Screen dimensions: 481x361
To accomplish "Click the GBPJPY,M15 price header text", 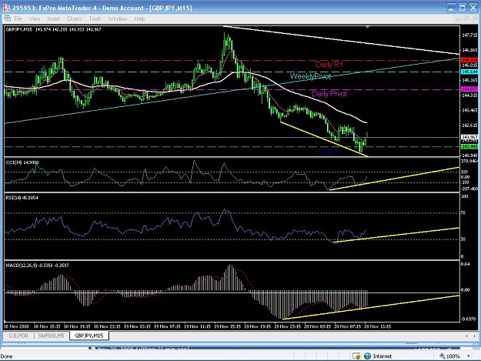I will click(x=53, y=29).
